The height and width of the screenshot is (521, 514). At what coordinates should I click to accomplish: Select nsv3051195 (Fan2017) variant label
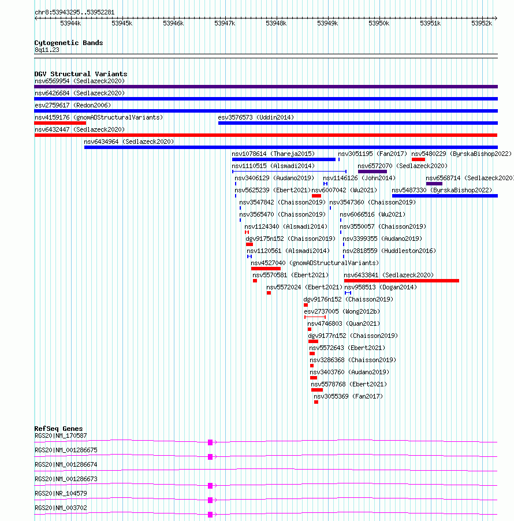tap(373, 154)
